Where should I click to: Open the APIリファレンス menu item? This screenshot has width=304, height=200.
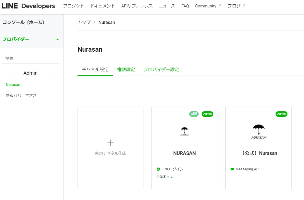[137, 6]
